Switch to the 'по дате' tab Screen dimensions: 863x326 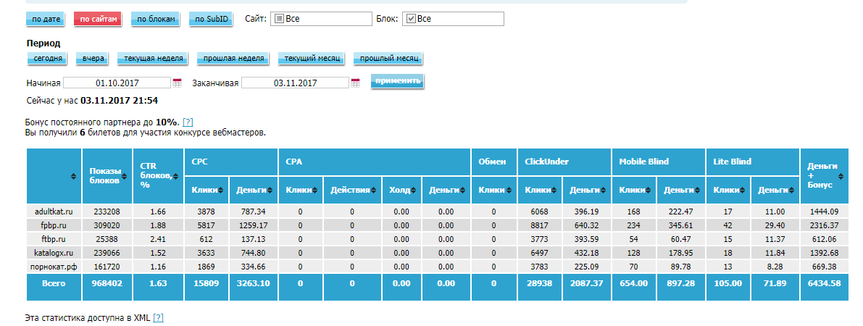coord(47,20)
